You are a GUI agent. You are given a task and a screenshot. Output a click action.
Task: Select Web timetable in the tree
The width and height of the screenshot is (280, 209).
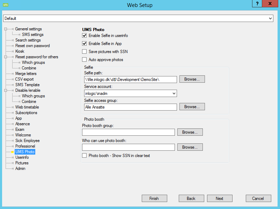coord(27,107)
